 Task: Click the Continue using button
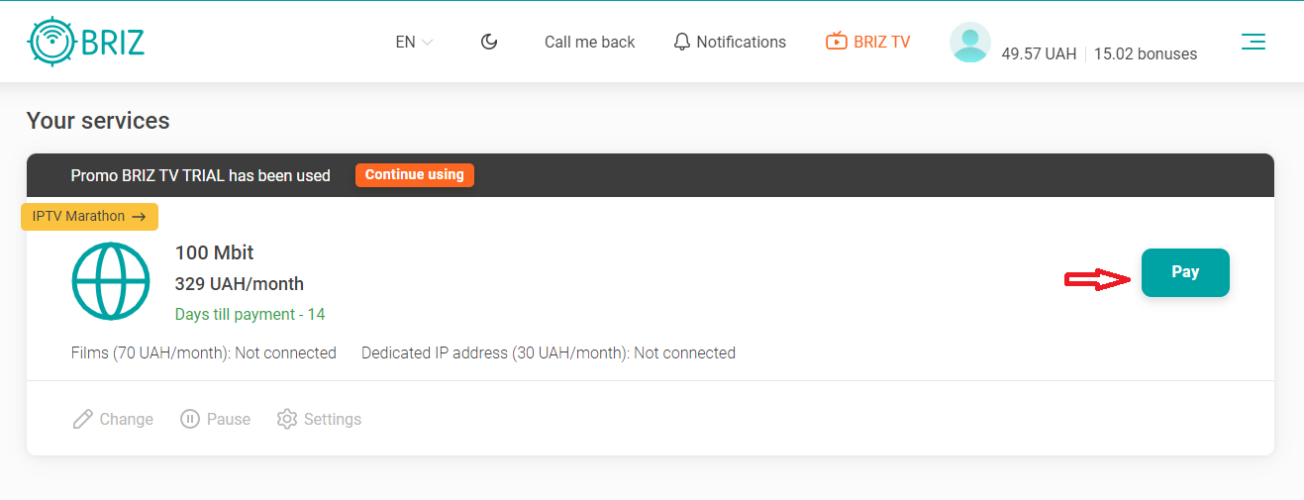pos(415,175)
